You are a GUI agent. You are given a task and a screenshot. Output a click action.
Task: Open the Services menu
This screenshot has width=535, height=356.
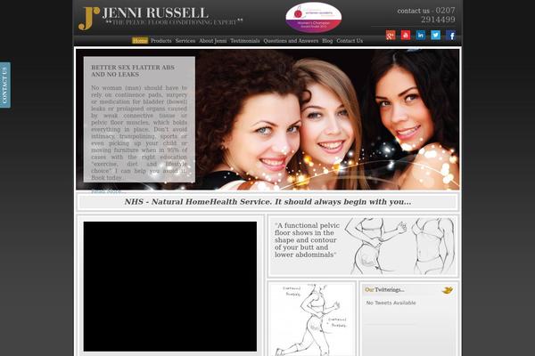tap(185, 41)
